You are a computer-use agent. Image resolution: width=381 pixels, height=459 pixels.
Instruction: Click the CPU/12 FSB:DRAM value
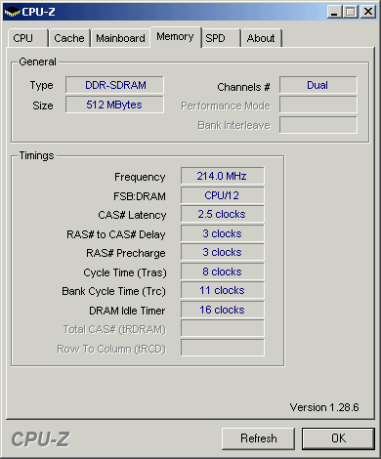[x=223, y=195]
